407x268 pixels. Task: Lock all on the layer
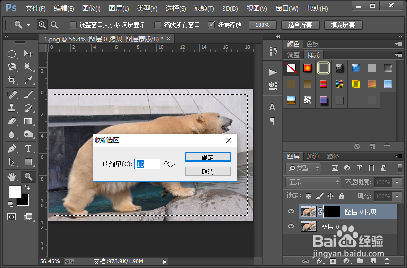(342, 196)
